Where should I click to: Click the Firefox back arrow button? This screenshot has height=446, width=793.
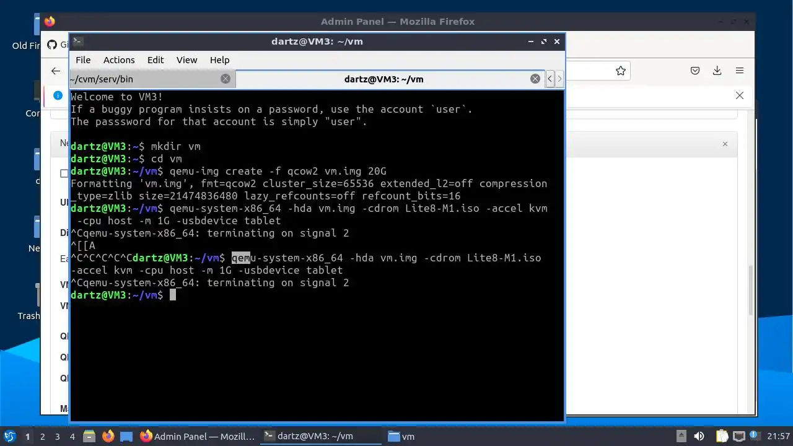pos(56,71)
